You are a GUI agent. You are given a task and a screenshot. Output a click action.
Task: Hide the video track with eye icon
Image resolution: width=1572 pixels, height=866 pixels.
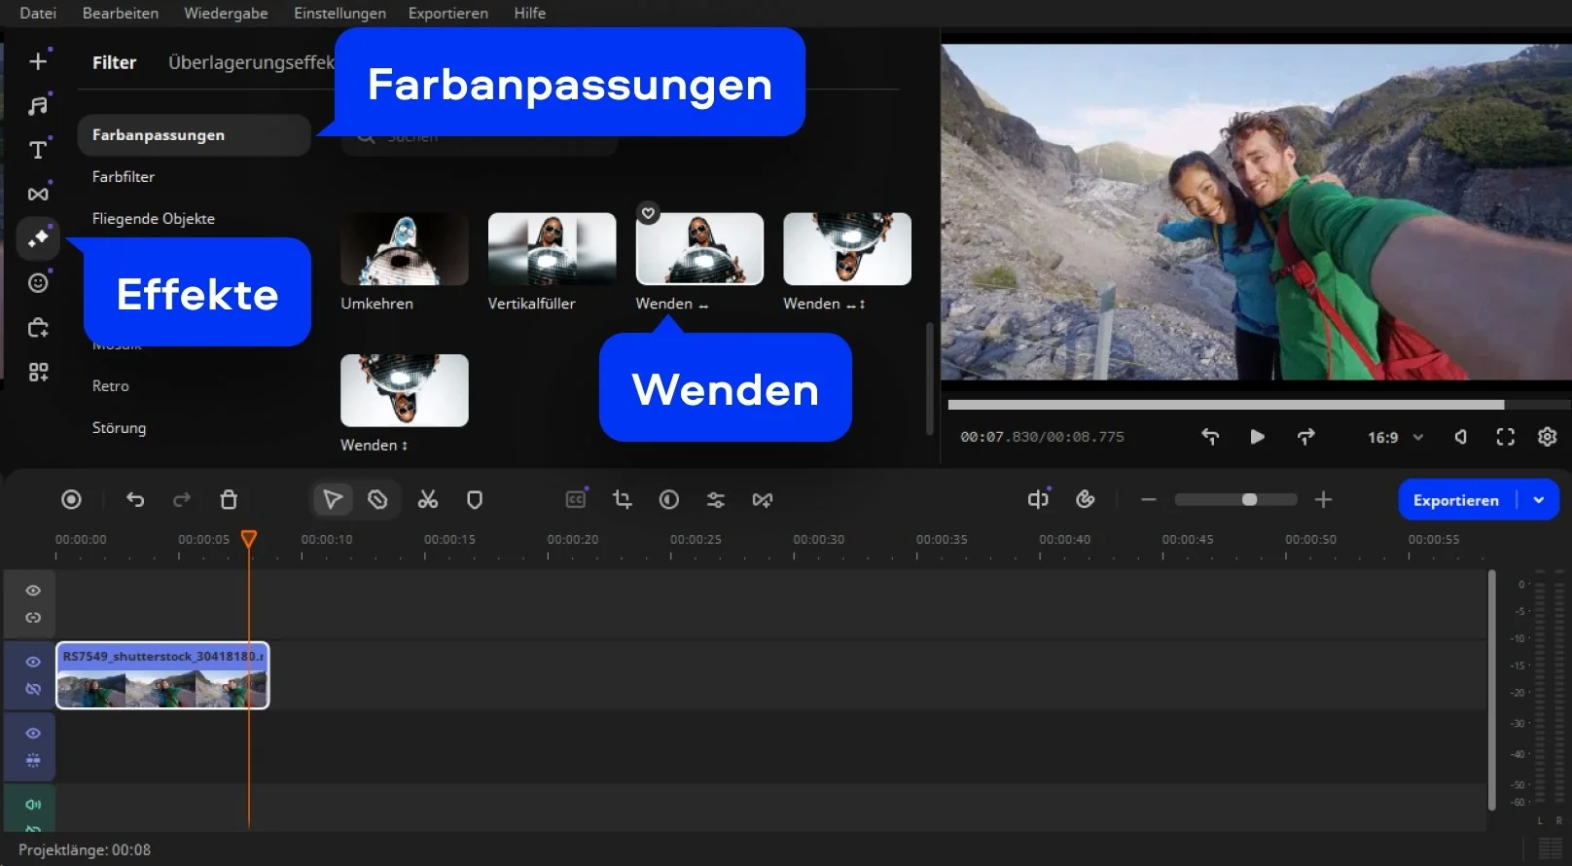[33, 662]
